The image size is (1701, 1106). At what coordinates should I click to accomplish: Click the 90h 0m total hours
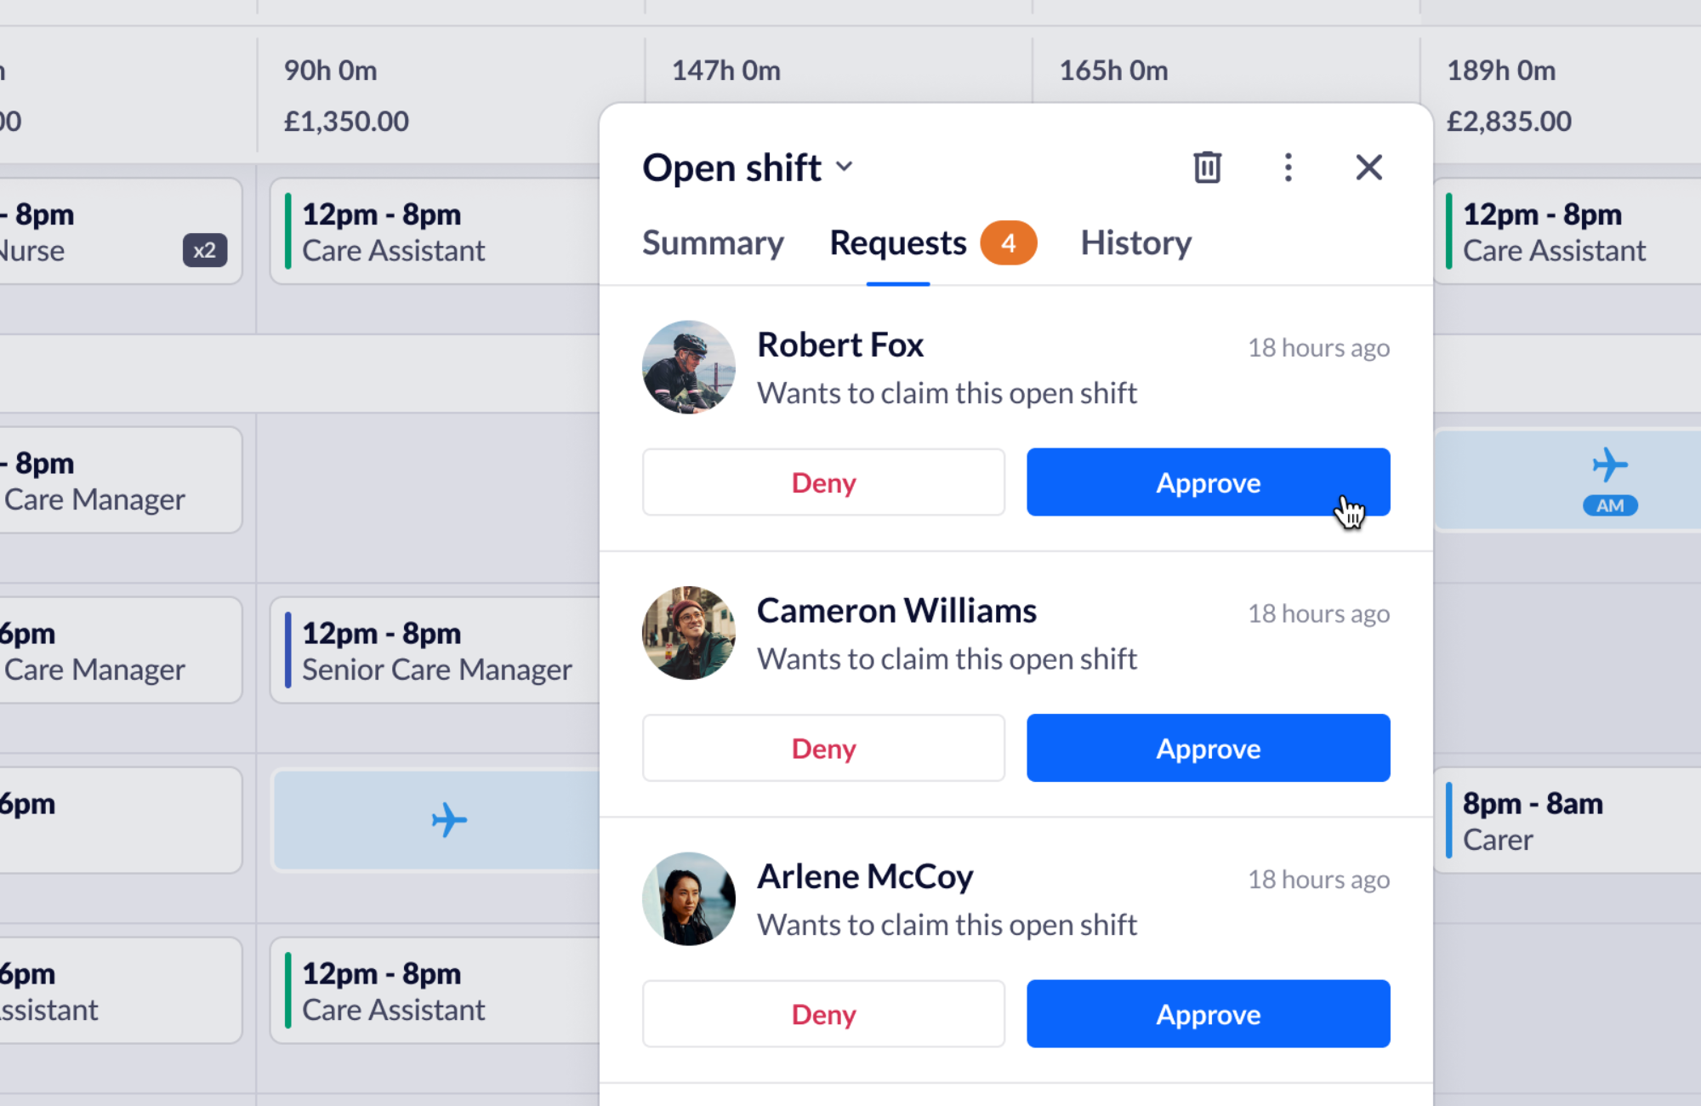[331, 71]
